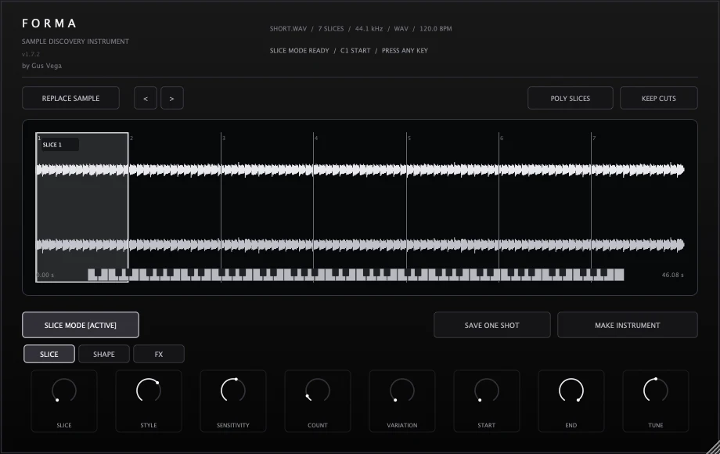This screenshot has width=720, height=454.
Task: Click the '44.1 kHz' sample rate text
Action: [369, 28]
